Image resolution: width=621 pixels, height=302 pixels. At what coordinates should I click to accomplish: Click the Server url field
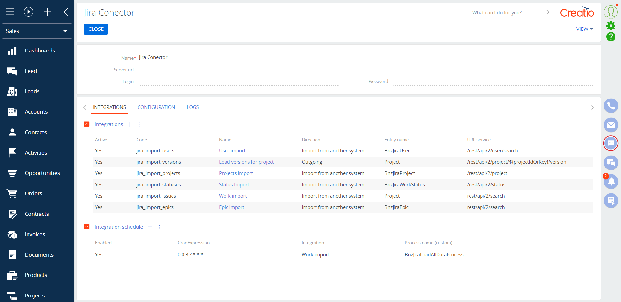coord(366,69)
